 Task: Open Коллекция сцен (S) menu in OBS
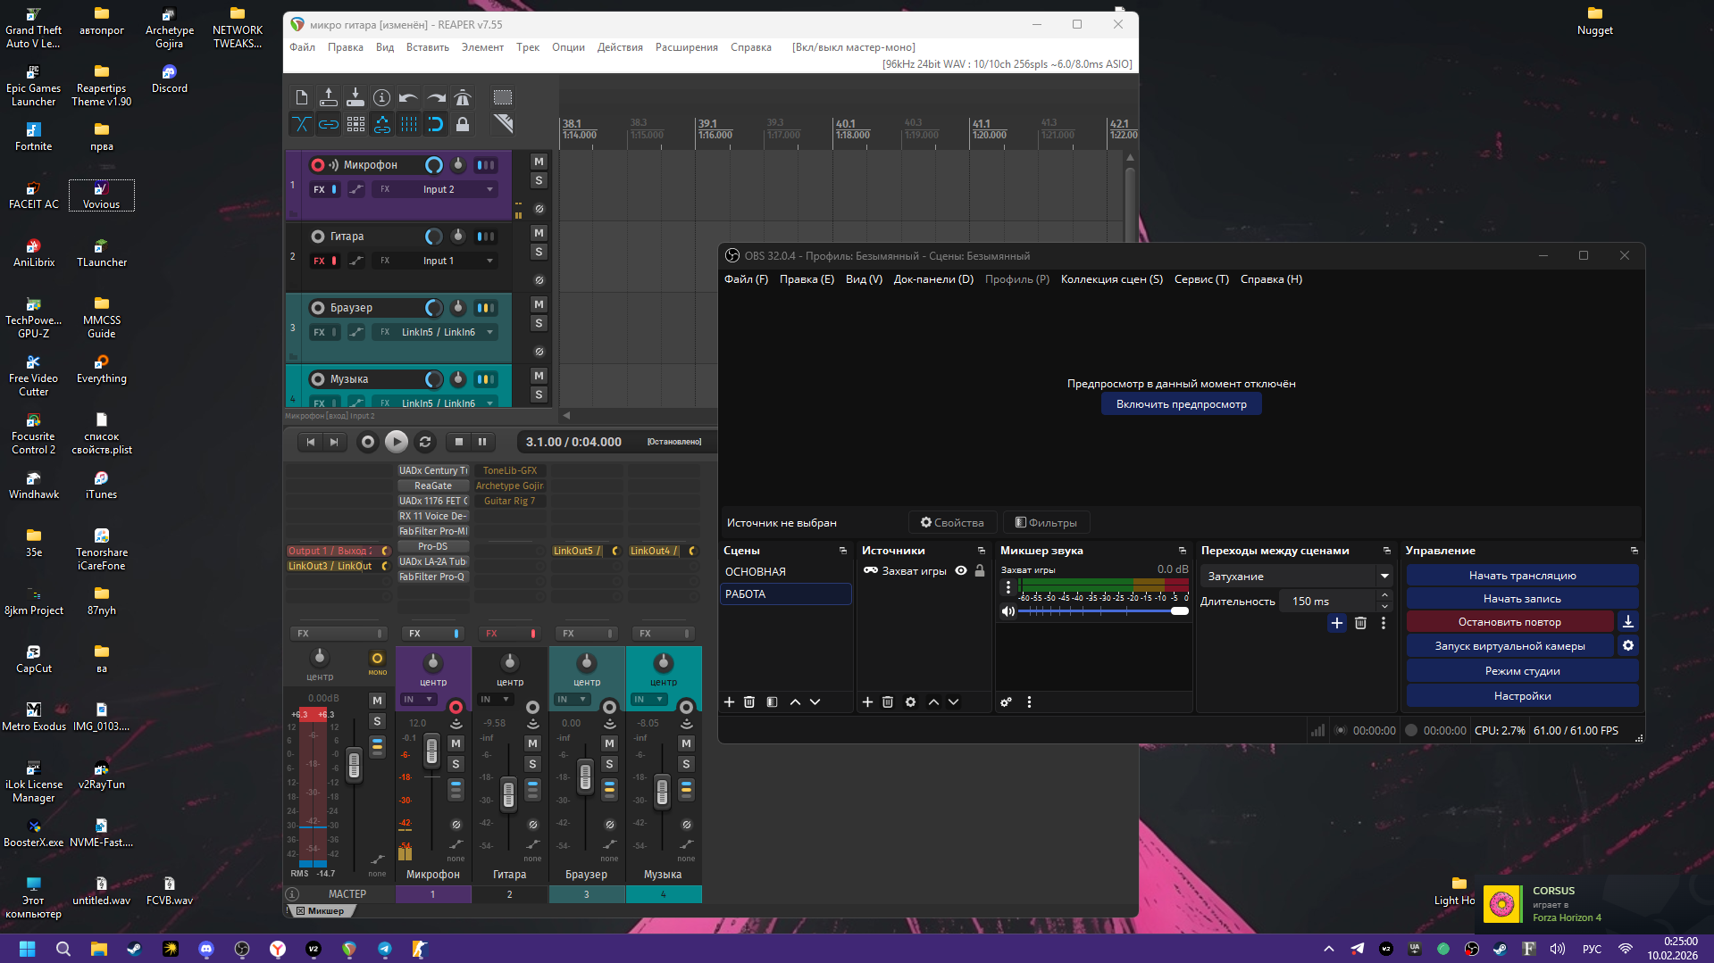1112,279
